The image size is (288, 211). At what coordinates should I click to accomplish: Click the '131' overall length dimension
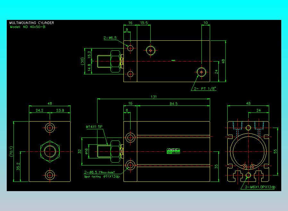click(x=154, y=97)
